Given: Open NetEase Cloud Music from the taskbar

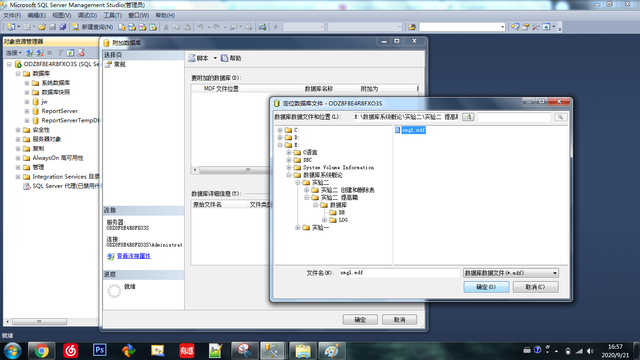Looking at the screenshot, I should tap(70, 351).
